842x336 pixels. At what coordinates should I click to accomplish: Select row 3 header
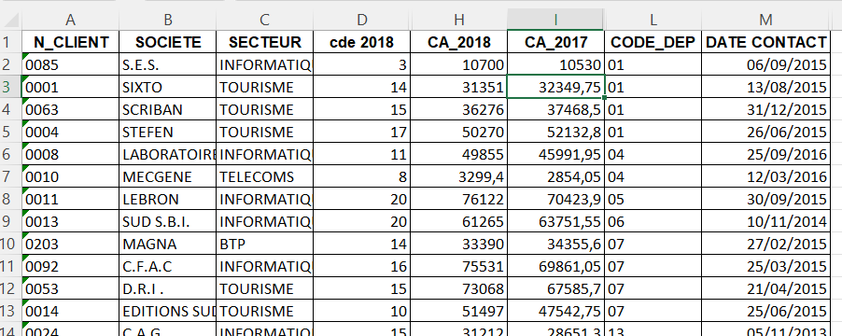[x=11, y=87]
